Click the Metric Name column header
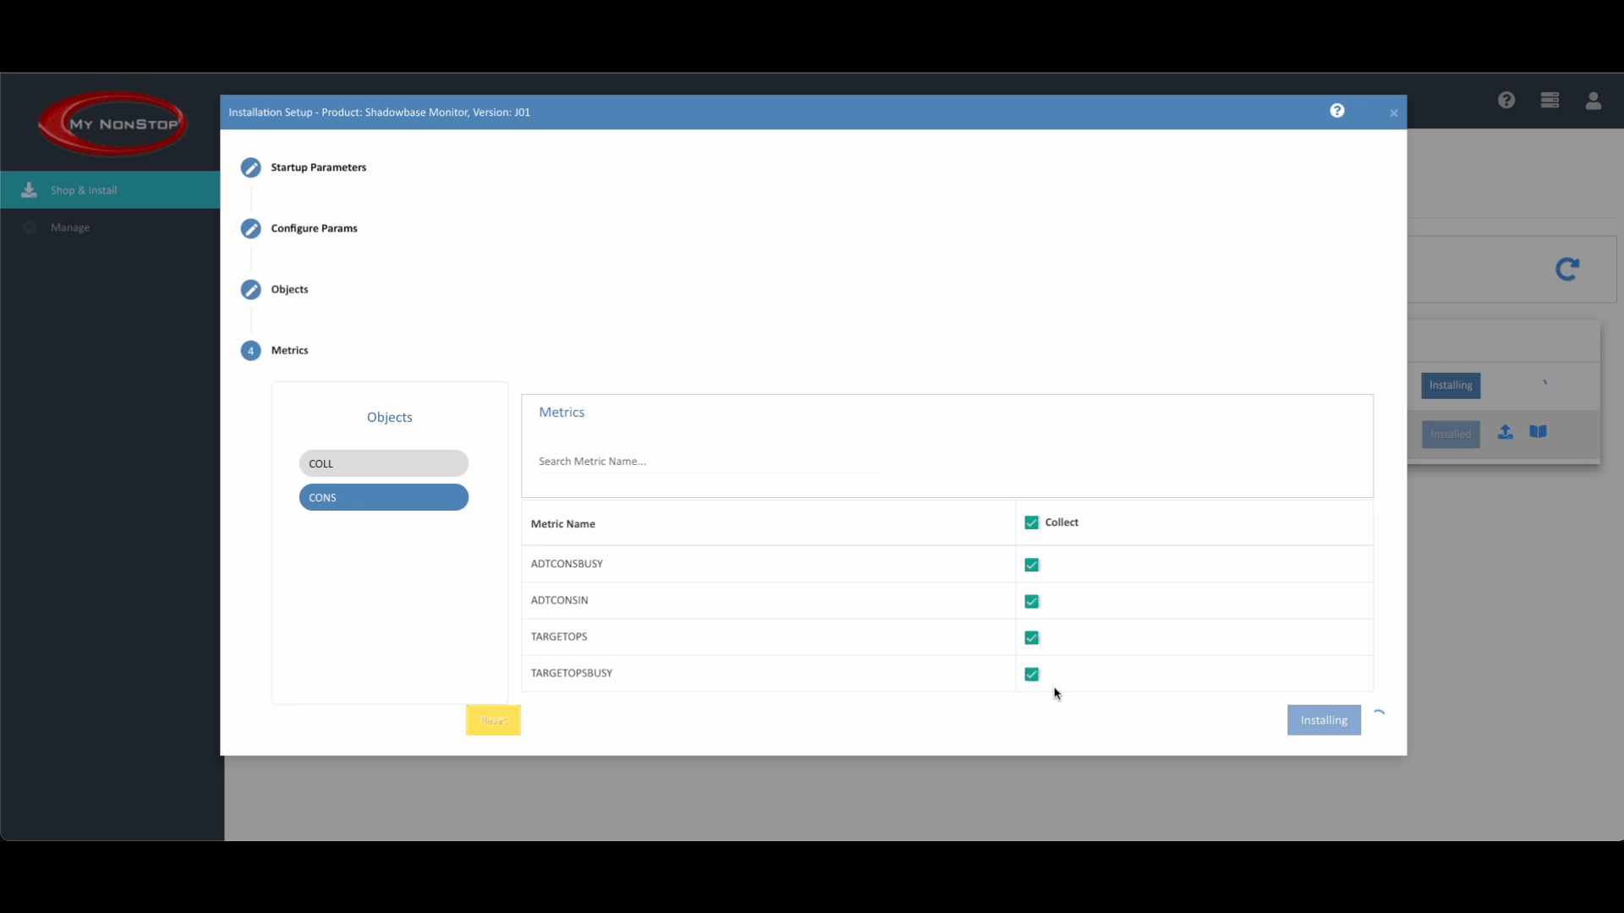Image resolution: width=1624 pixels, height=913 pixels. 562,524
